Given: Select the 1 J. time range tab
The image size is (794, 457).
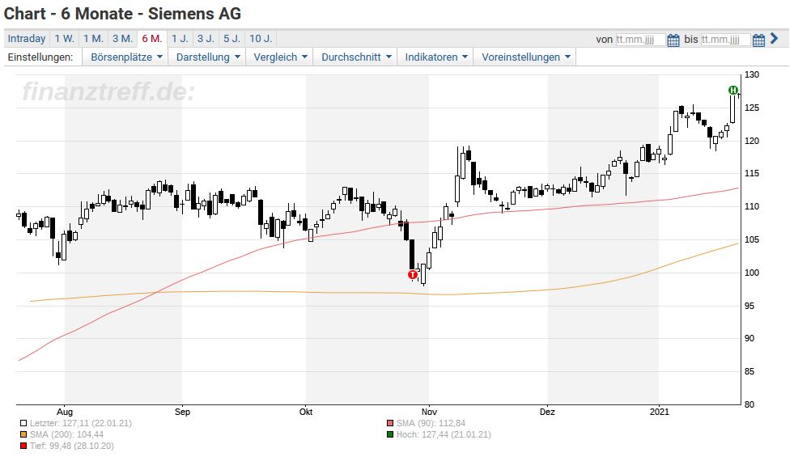Looking at the screenshot, I should point(180,39).
